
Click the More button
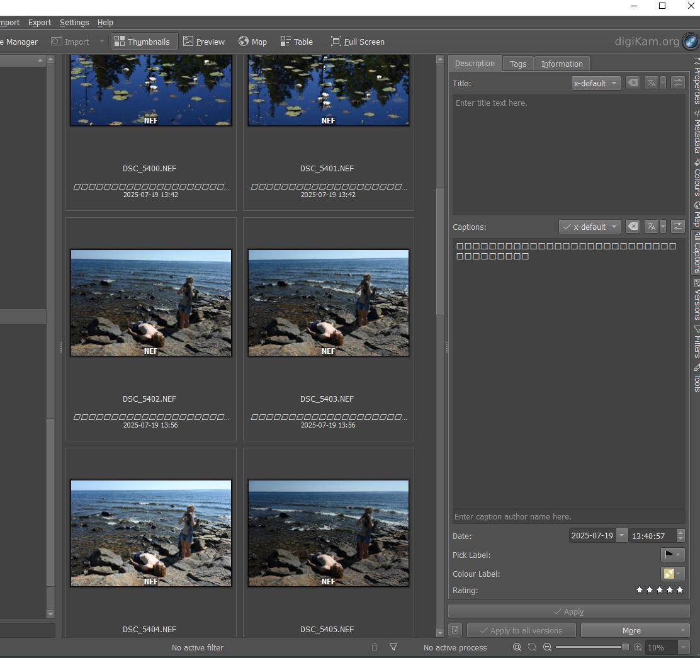[635, 630]
